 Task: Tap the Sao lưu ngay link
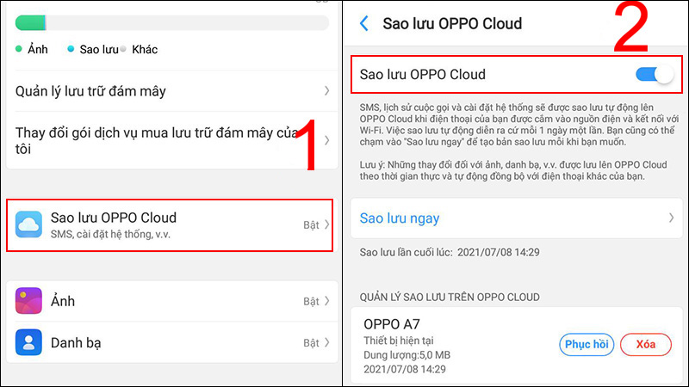400,218
